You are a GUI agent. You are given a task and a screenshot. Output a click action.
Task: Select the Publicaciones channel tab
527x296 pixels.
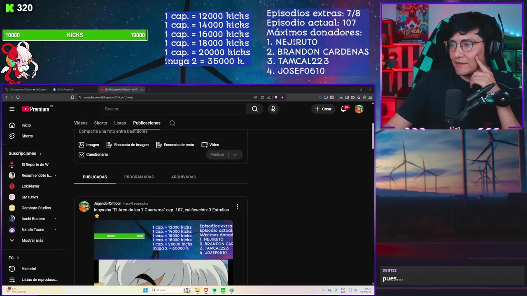tap(147, 123)
